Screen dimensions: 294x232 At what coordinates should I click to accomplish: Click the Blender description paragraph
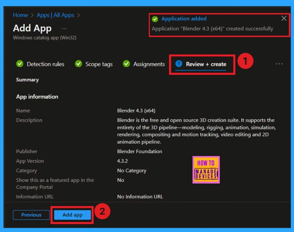(x=196, y=131)
